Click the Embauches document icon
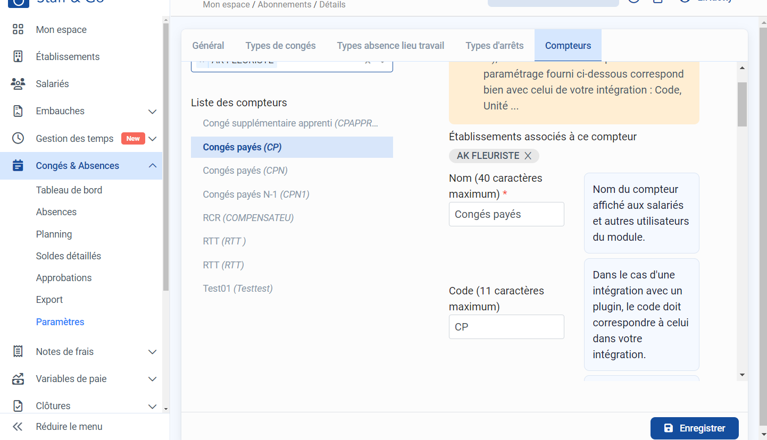Screen dimensions: 767x440 18,111
